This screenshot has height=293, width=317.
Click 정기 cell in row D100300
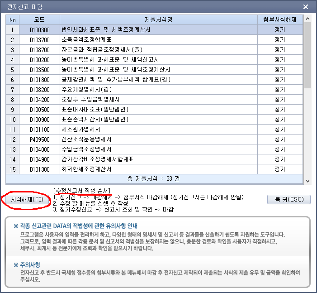pos(280,30)
